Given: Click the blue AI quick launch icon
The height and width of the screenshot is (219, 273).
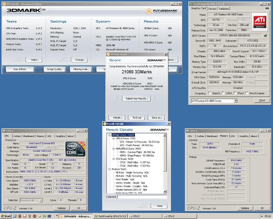Looking at the screenshot, I should click(x=49, y=216).
